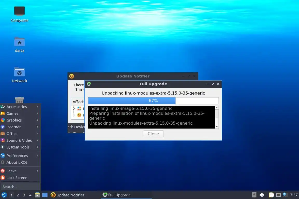Switch to virtual desktop 3
The width and height of the screenshot is (299, 199).
(x=24, y=195)
